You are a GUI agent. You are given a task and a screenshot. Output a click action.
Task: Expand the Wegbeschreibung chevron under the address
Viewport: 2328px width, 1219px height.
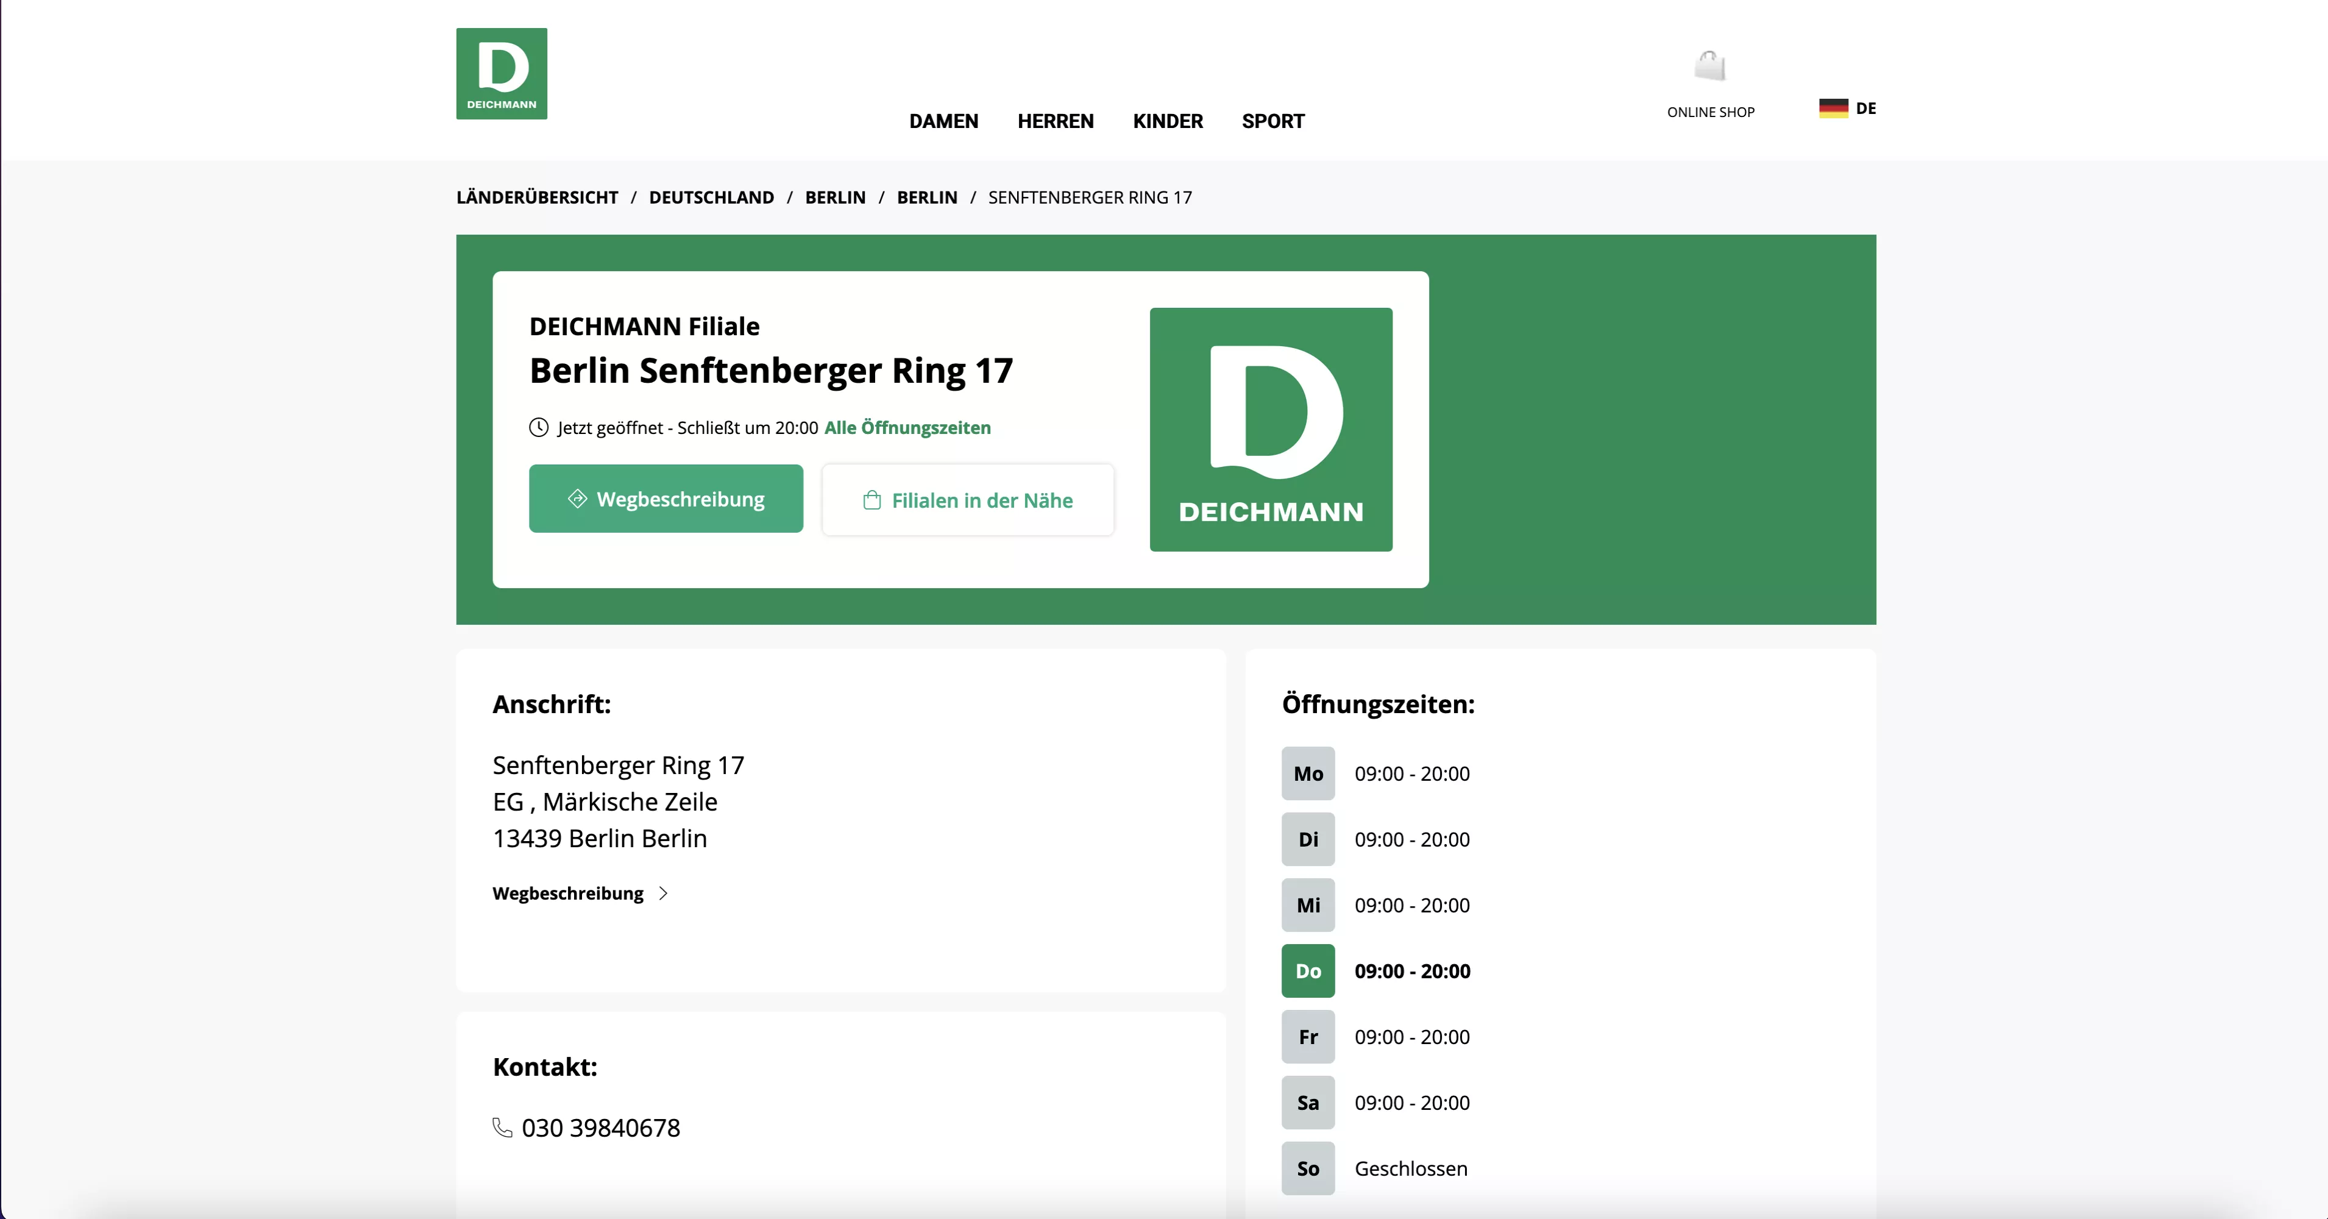tap(663, 893)
